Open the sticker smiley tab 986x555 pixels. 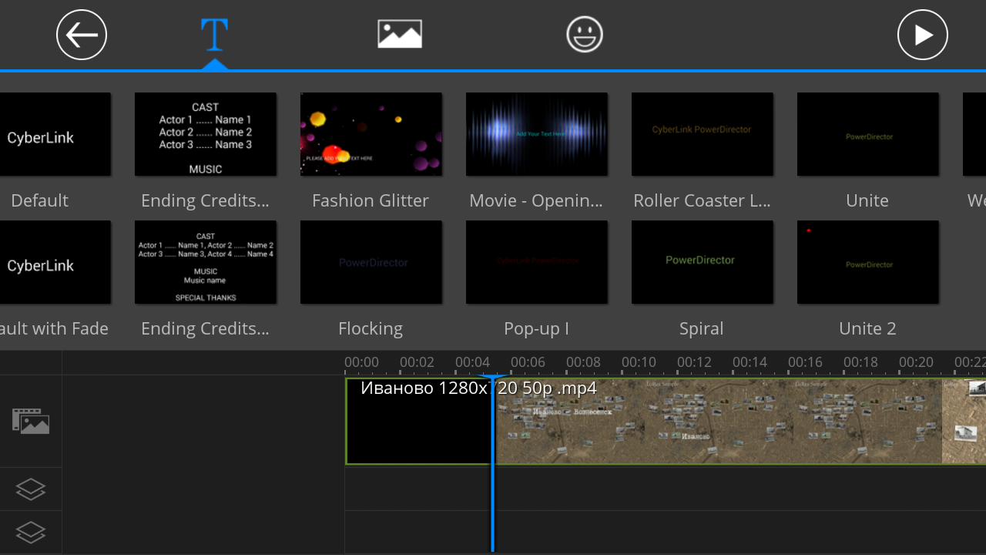tap(585, 35)
